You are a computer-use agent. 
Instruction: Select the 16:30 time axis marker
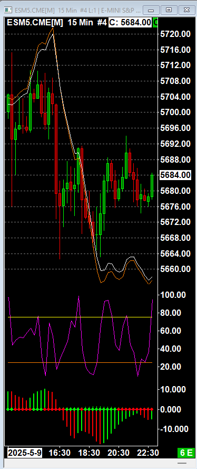[x=60, y=452]
